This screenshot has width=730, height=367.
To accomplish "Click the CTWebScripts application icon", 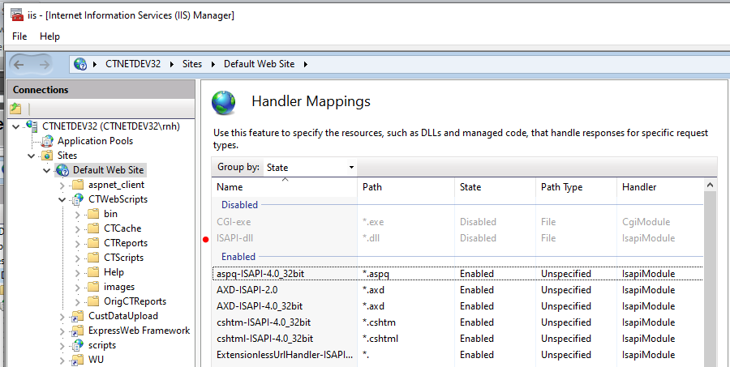I will tap(78, 199).
